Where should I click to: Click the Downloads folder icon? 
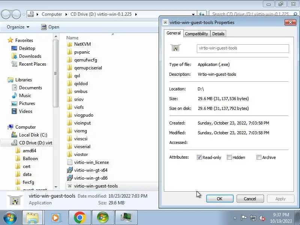[x=14, y=56]
